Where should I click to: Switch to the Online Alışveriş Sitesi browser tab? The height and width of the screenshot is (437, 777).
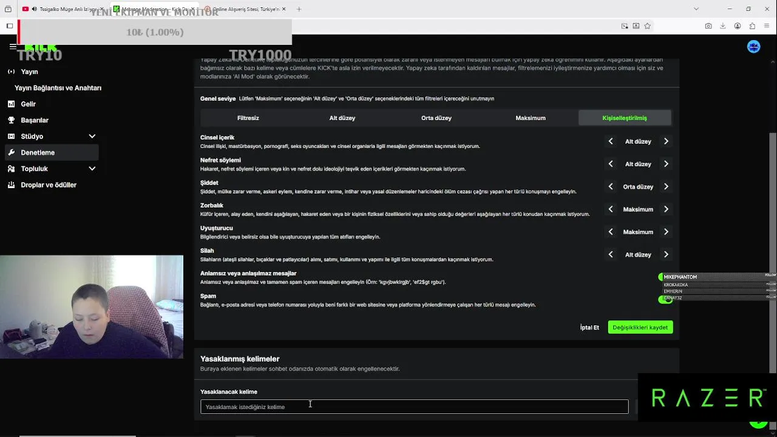pos(245,9)
